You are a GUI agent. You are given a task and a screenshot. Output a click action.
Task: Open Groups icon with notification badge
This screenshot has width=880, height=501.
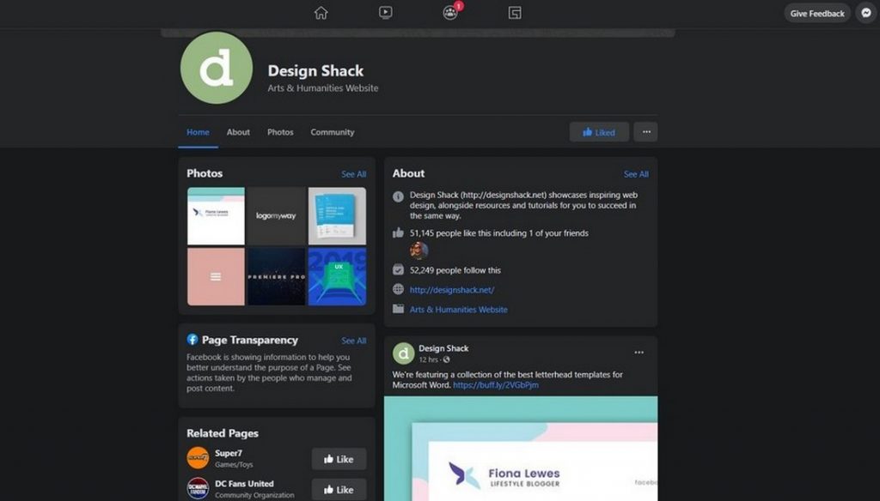pos(450,13)
